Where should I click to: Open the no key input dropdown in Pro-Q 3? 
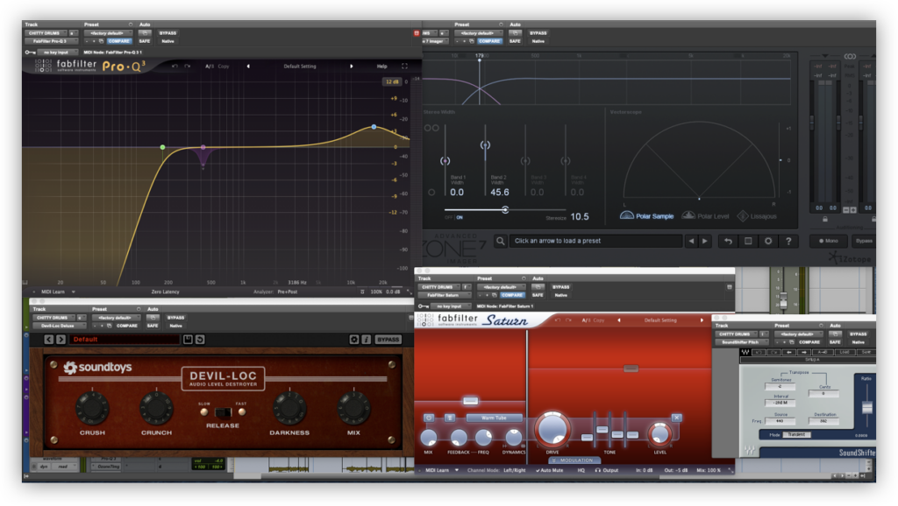tap(56, 52)
